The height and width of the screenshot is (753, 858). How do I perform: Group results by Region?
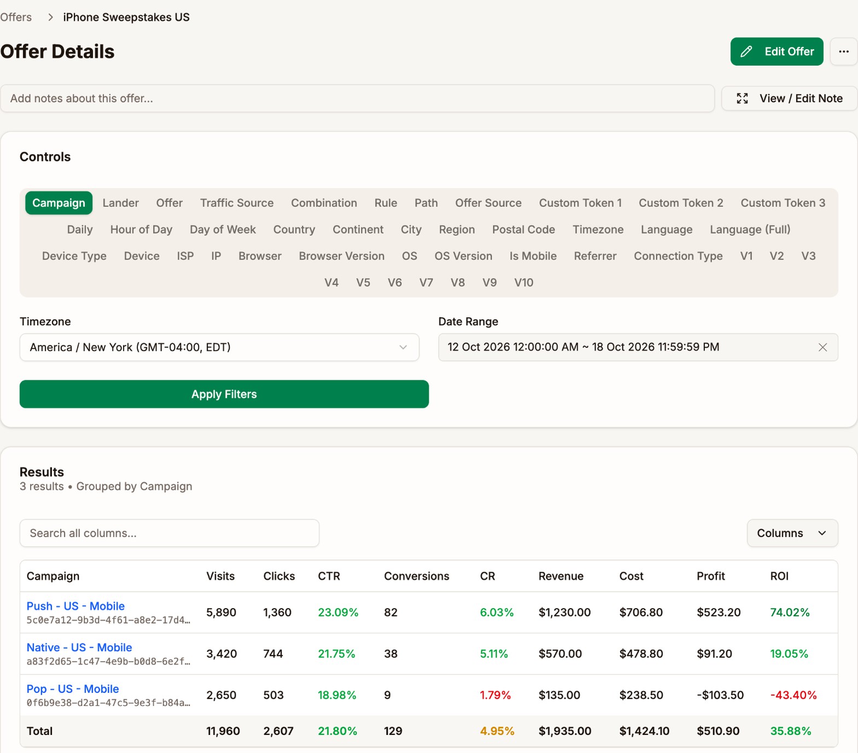coord(457,230)
